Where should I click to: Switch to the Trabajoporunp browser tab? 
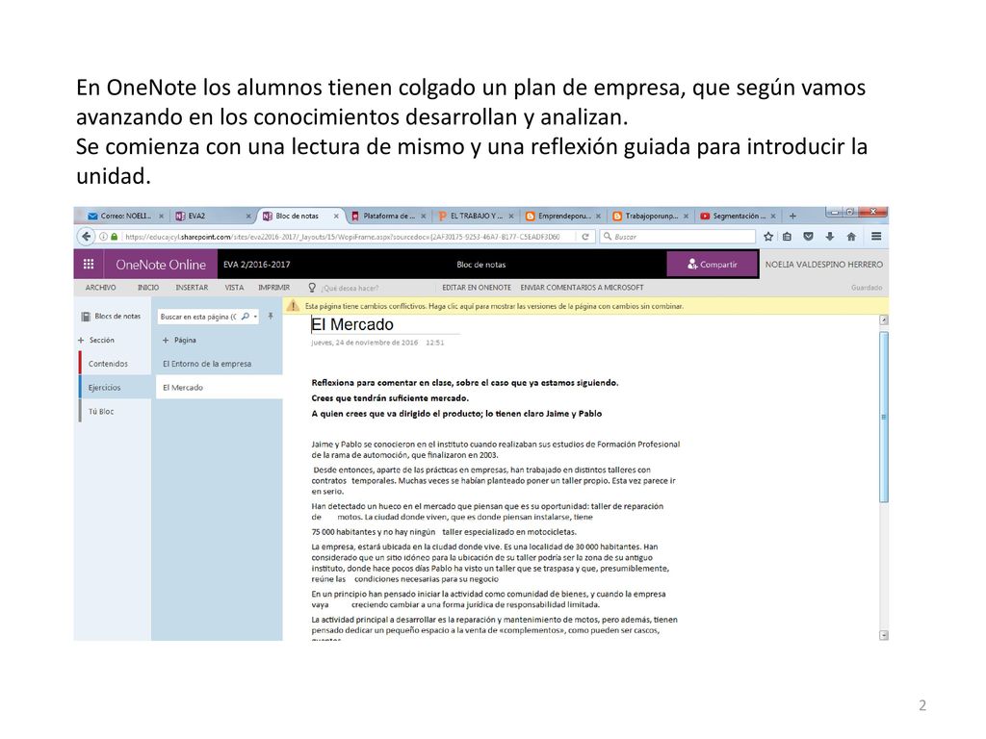pos(651,216)
